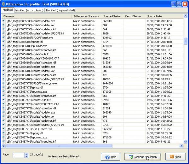Click the Continue Simulation button icon
The height and width of the screenshot is (164, 189).
131,157
